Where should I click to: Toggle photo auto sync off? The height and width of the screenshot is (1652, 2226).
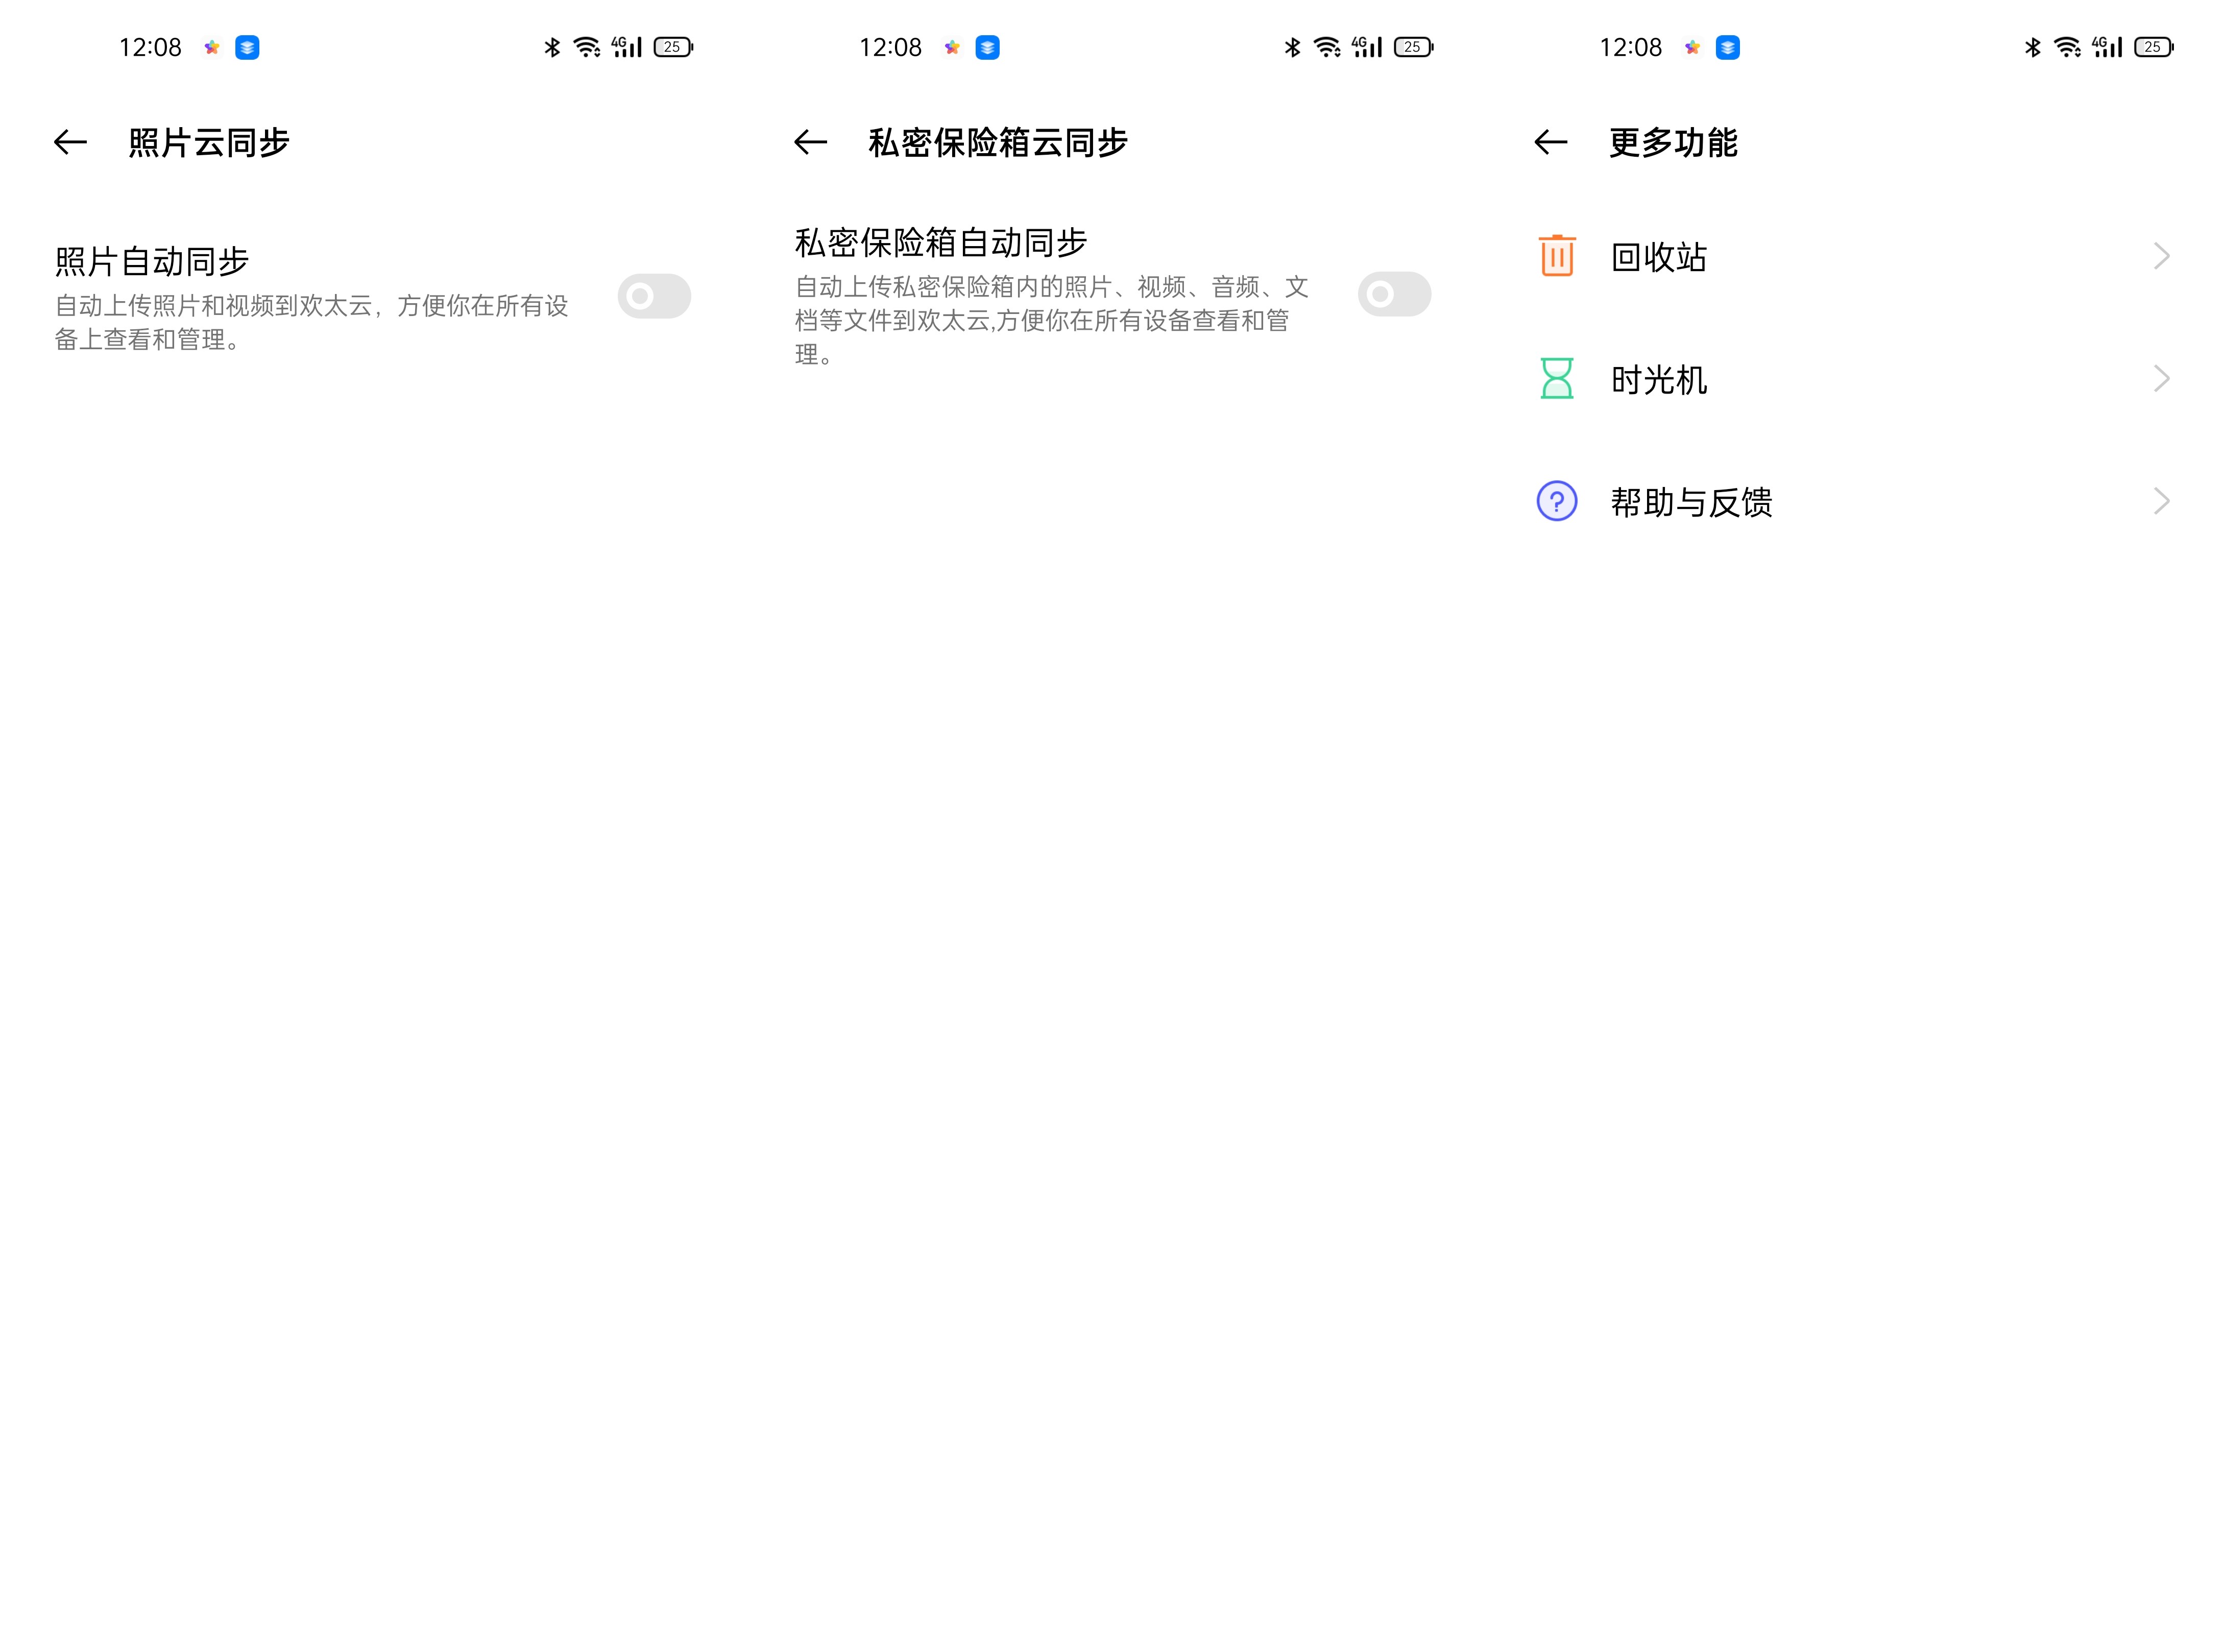click(x=655, y=295)
